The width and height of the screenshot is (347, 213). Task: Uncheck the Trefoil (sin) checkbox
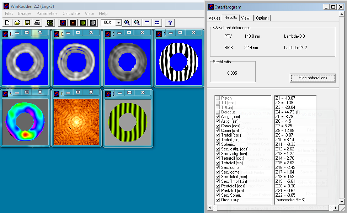(x=218, y=140)
